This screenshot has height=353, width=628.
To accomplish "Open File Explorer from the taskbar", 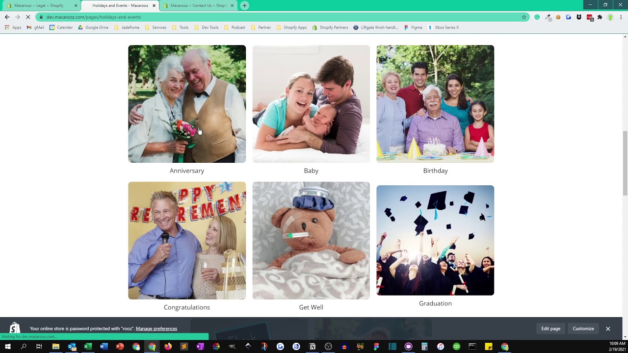I will click(56, 347).
